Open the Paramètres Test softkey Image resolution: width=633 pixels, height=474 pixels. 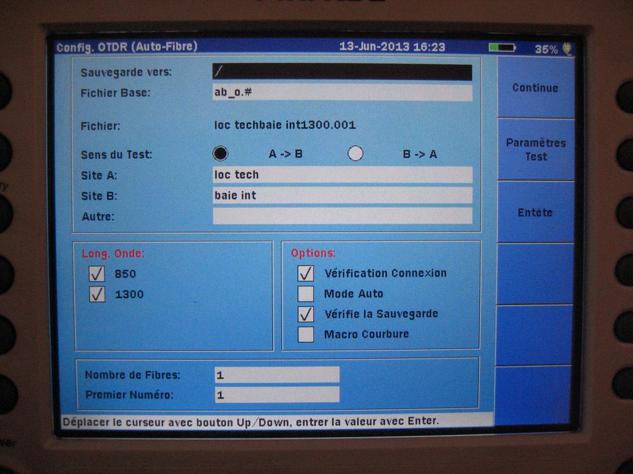tap(536, 149)
